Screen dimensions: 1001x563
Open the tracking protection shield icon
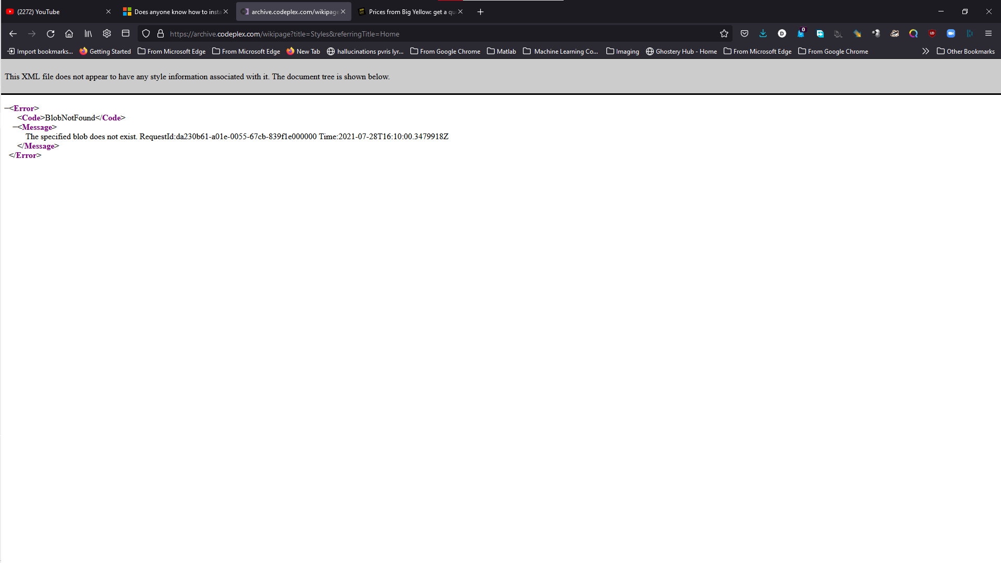(146, 34)
